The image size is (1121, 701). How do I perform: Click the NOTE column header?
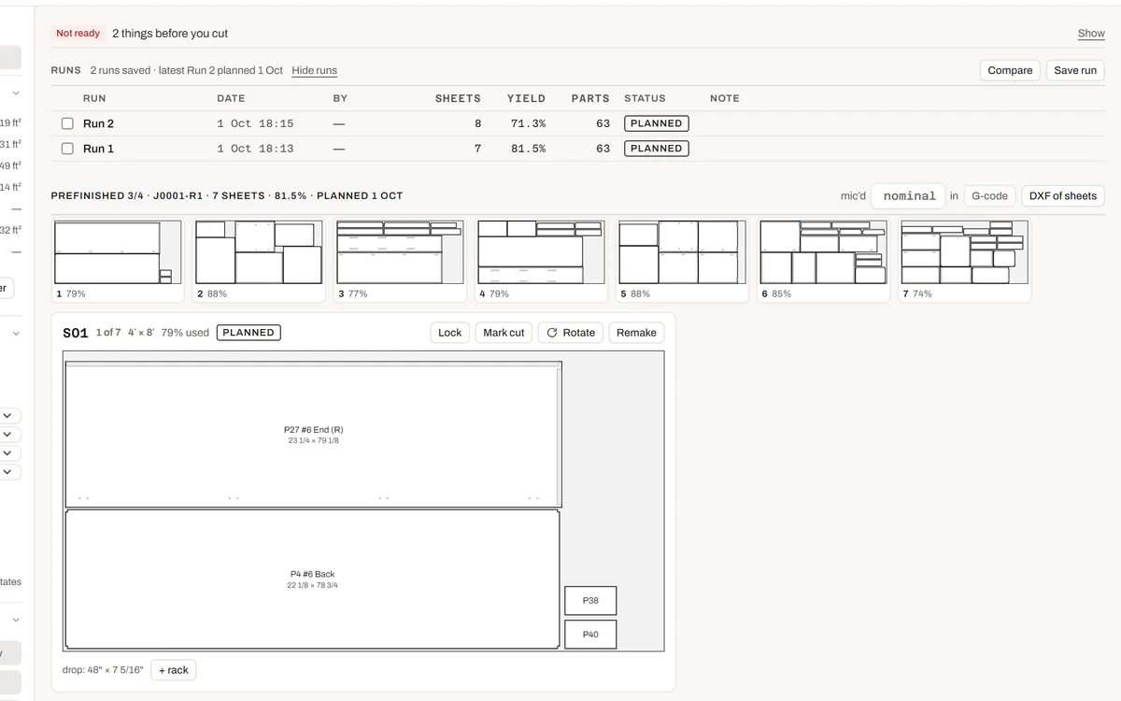tap(724, 98)
